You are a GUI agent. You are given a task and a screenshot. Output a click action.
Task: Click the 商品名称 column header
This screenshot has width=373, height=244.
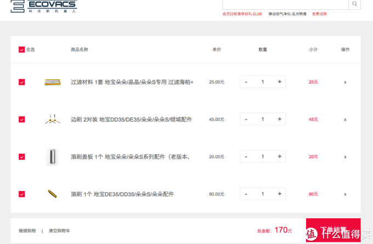pos(80,50)
